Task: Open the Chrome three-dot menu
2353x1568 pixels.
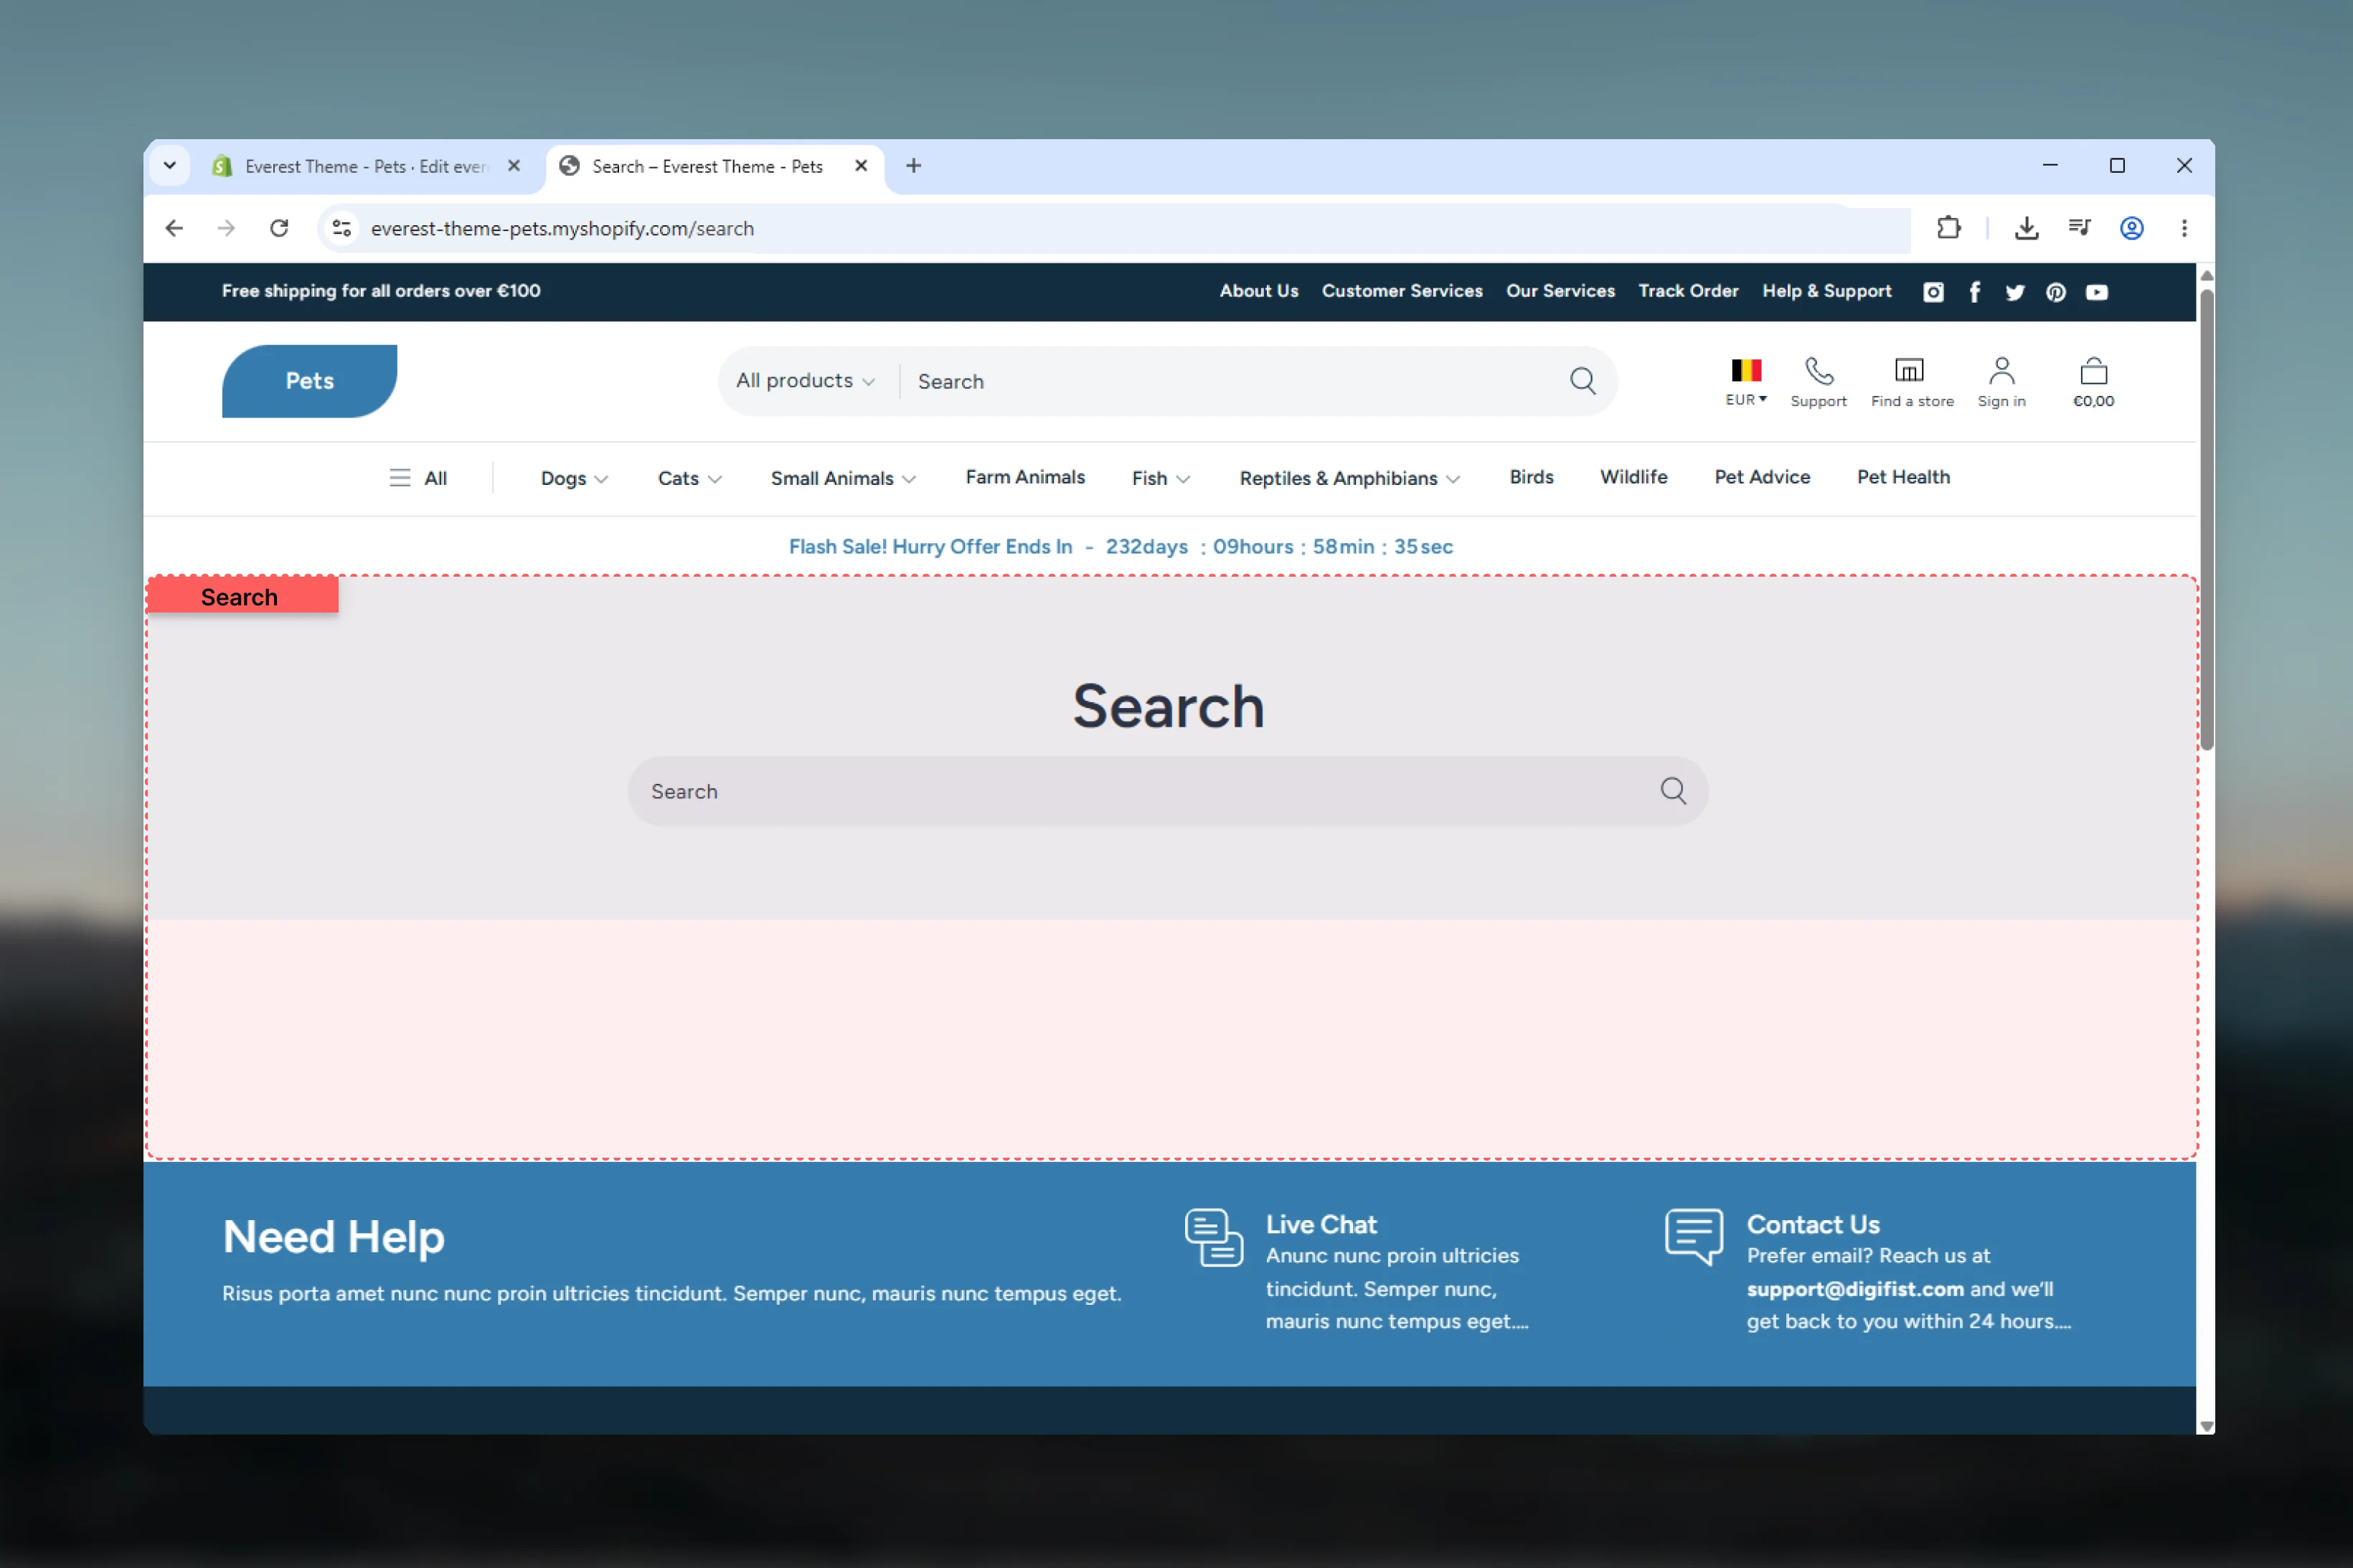Action: 2184,228
